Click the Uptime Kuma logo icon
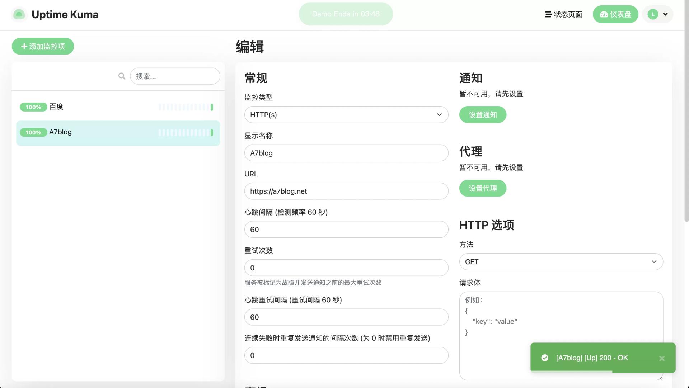This screenshot has width=689, height=388. coord(19,14)
